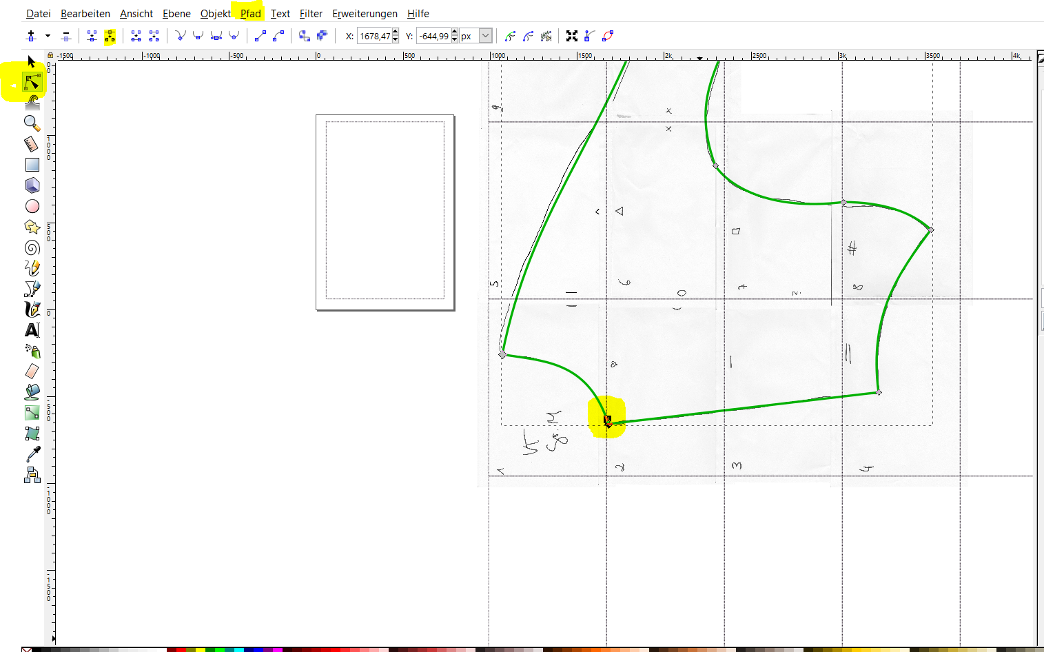Screen dimensions: 1044x652
Task: Toggle the ruler lock icon
Action: tap(50, 55)
